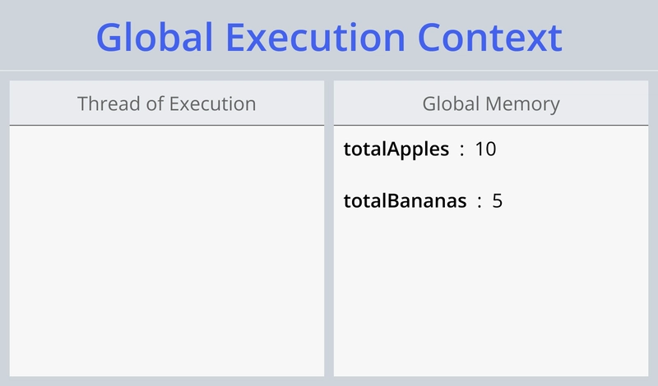Click the word Context in the title
The width and height of the screenshot is (658, 386).
(490, 38)
